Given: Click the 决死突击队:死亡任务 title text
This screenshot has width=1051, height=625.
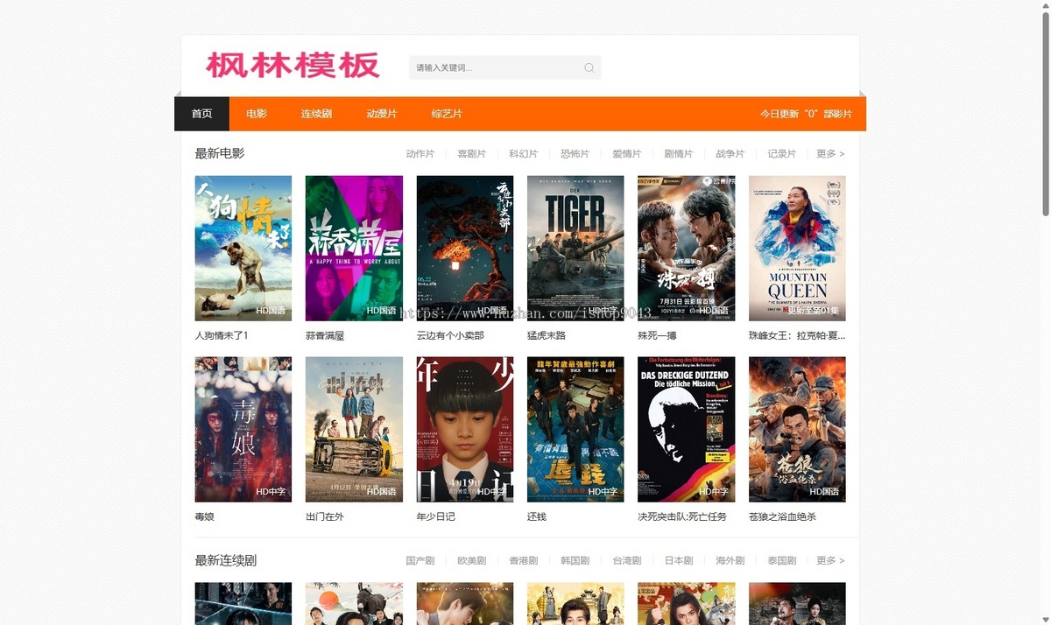Looking at the screenshot, I should click(682, 516).
